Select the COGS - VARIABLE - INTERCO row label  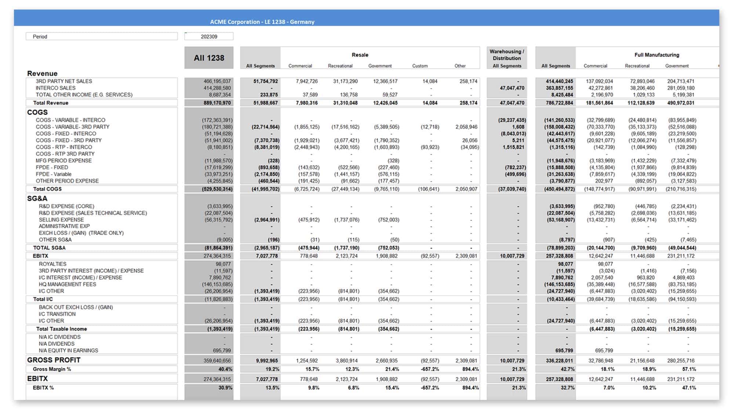pyautogui.click(x=70, y=120)
